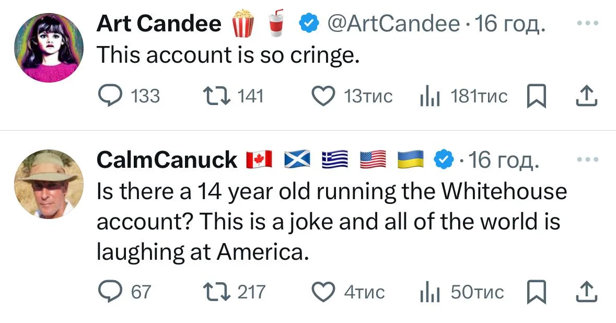This screenshot has width=616, height=323.
Task: Click the Art Candee display name
Action: (x=159, y=24)
